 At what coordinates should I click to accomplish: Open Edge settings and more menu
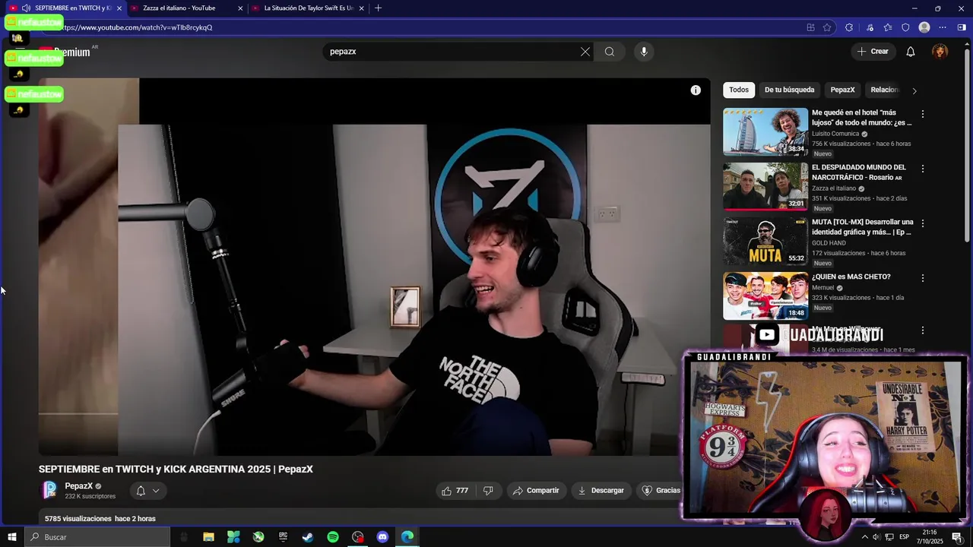(943, 27)
